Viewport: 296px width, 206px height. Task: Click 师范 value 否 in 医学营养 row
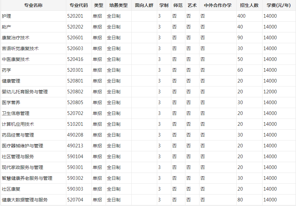175,103
